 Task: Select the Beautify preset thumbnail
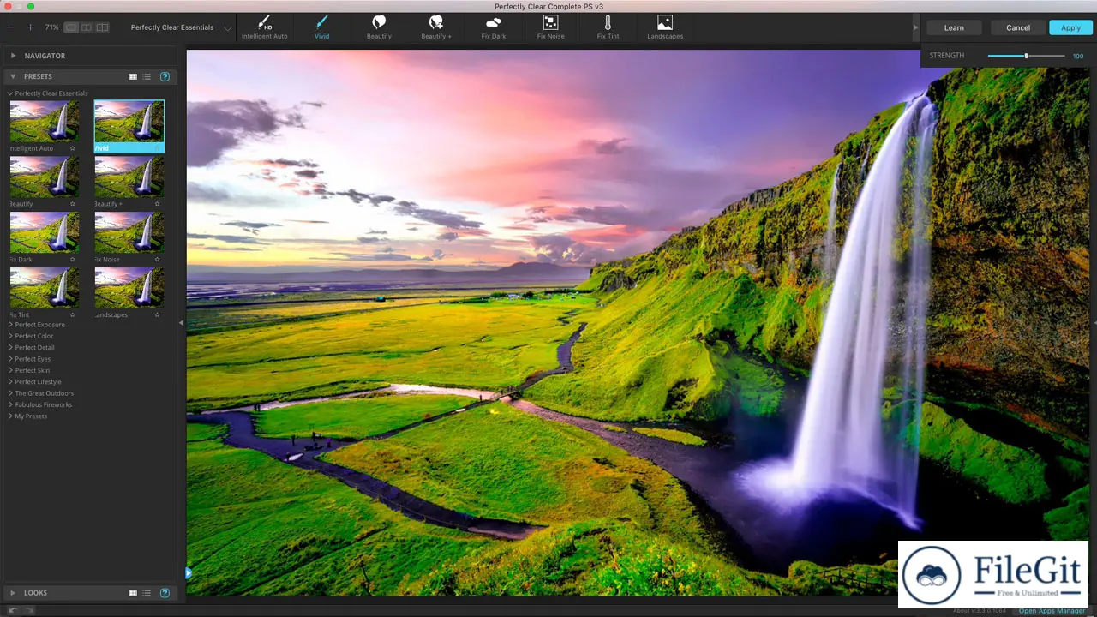pyautogui.click(x=45, y=177)
